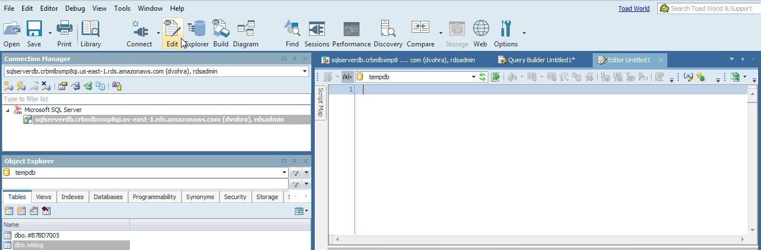761x250 pixels.
Task: Open the Window menu
Action: point(150,8)
